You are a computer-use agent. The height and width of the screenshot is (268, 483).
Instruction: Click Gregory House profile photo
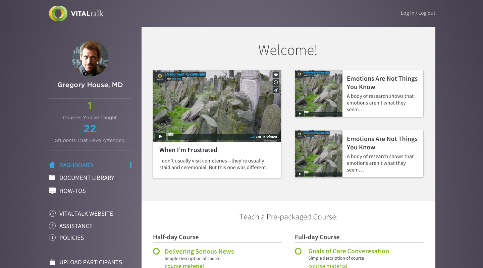point(90,59)
